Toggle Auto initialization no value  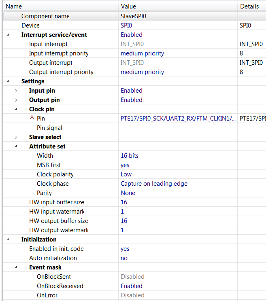(x=124, y=258)
